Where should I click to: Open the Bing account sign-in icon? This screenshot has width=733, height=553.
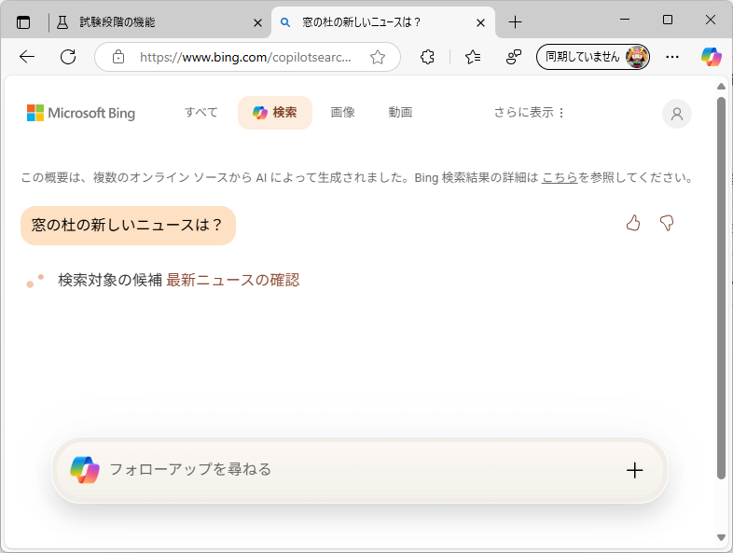[x=677, y=114]
